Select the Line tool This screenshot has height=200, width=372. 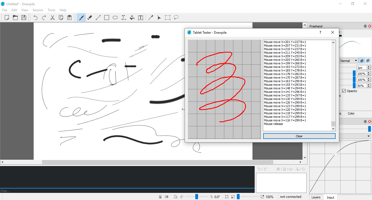pyautogui.click(x=98, y=17)
